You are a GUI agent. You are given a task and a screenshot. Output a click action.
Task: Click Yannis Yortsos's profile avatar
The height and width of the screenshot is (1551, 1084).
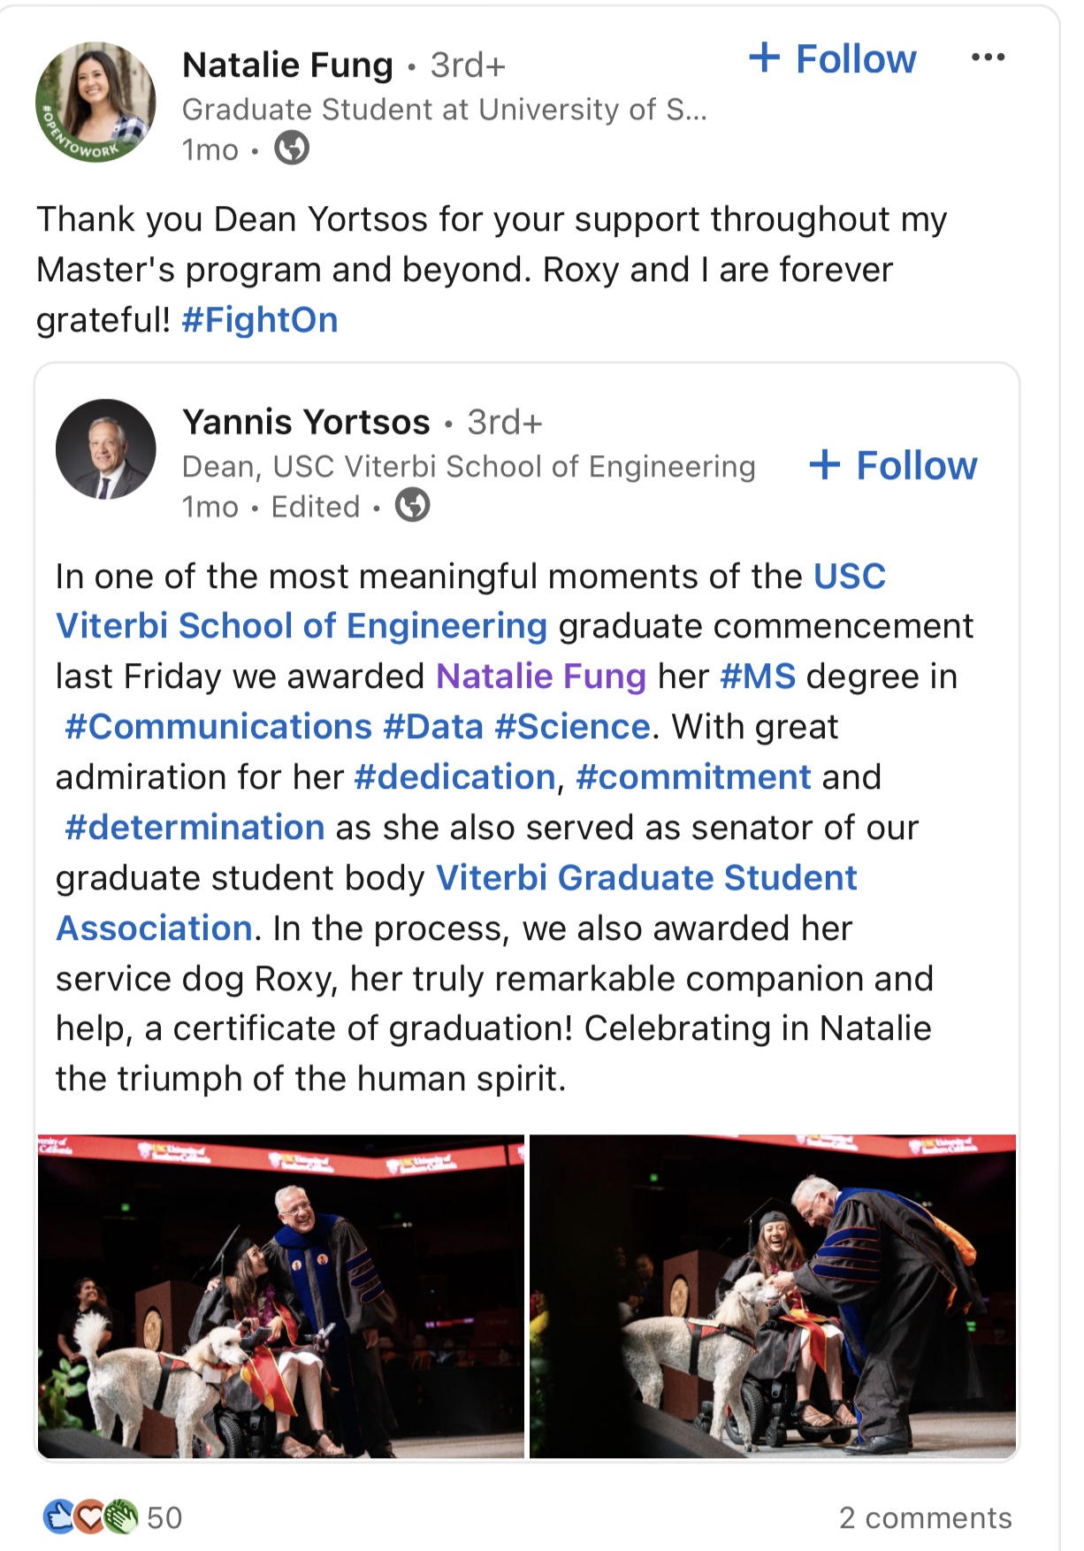tap(106, 449)
